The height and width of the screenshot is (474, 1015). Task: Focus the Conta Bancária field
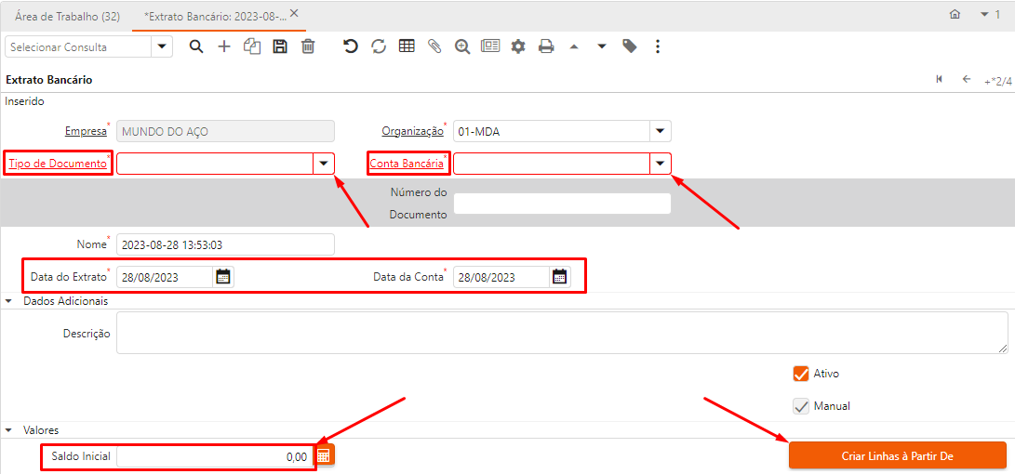pyautogui.click(x=552, y=164)
